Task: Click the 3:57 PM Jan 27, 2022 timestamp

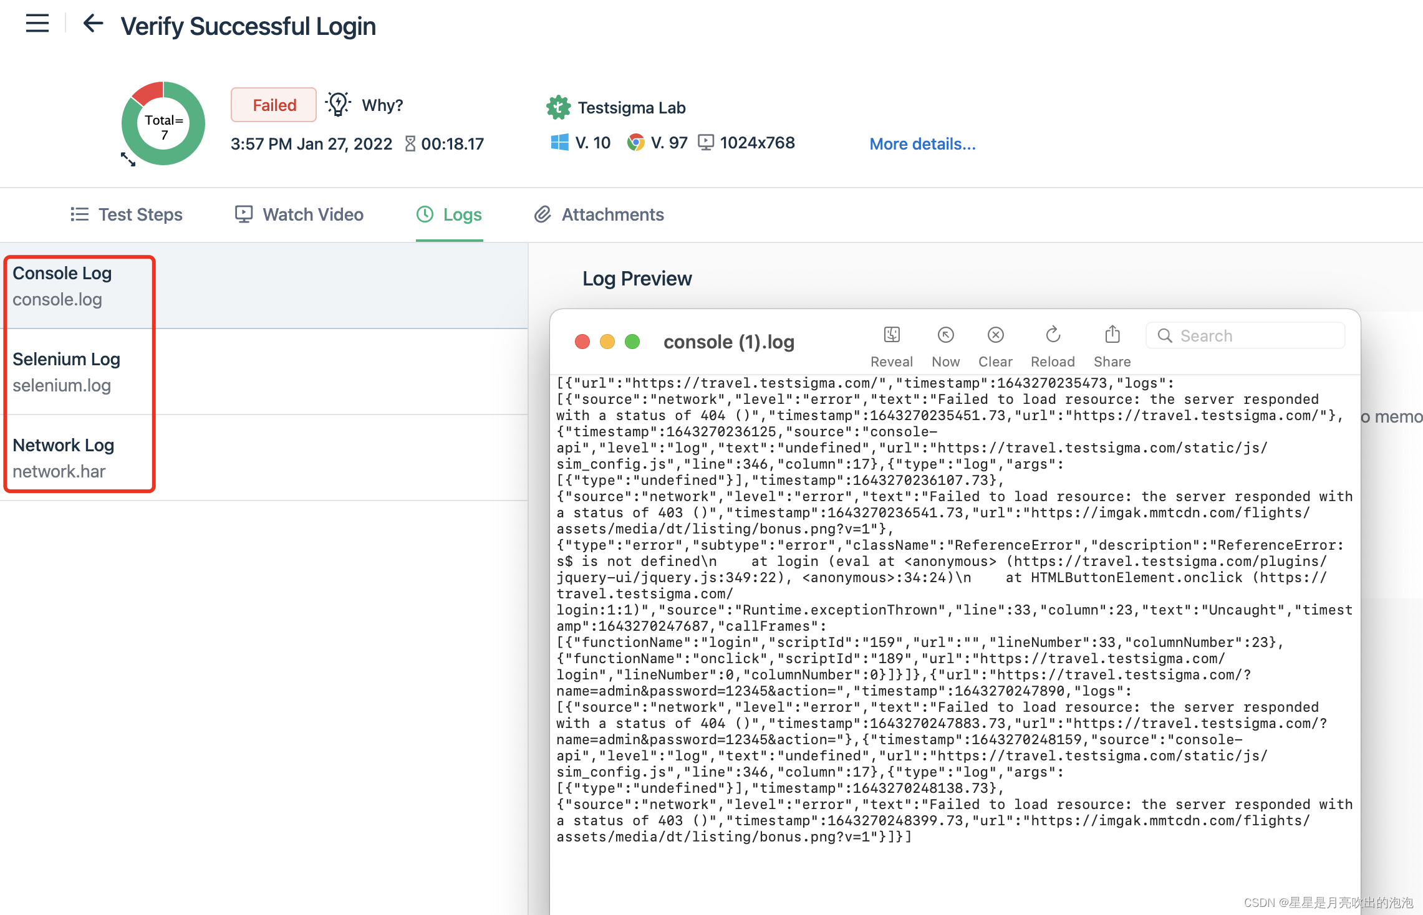Action: 311,144
